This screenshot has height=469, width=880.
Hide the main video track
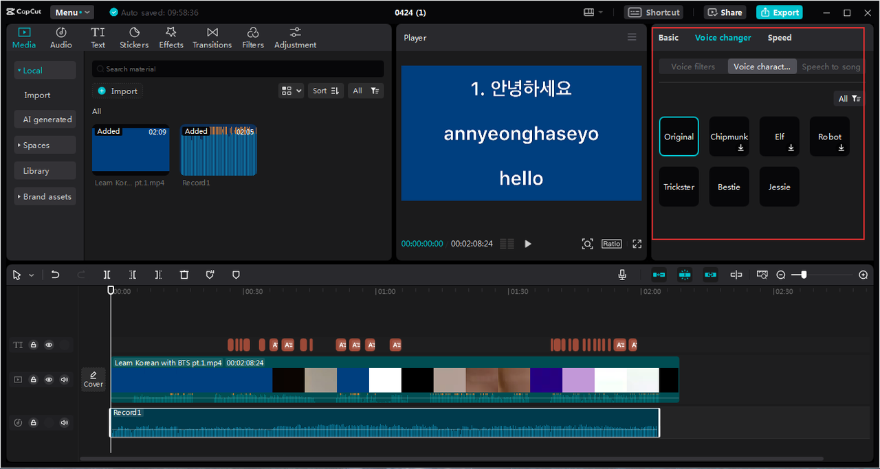coord(49,380)
